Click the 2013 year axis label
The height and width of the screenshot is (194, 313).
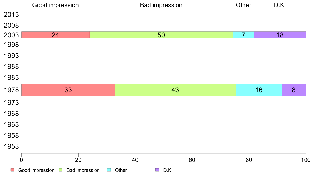11,14
